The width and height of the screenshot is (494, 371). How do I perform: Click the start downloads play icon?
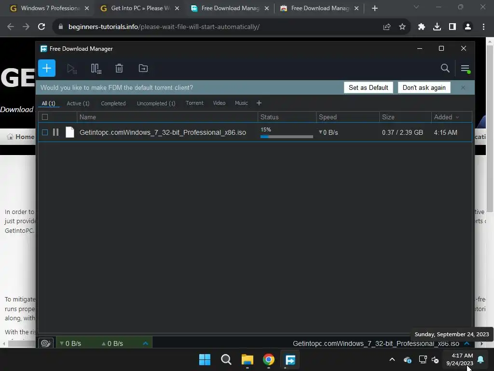coord(72,69)
